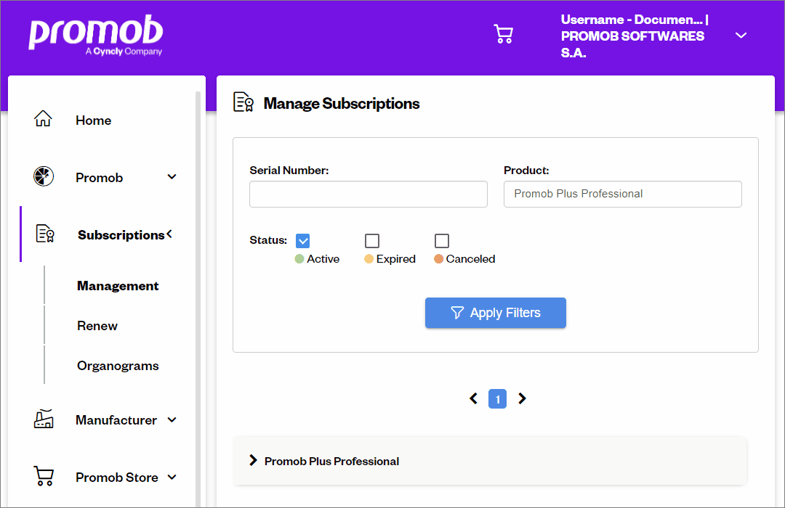Check the Canceled status checkbox

click(x=442, y=241)
